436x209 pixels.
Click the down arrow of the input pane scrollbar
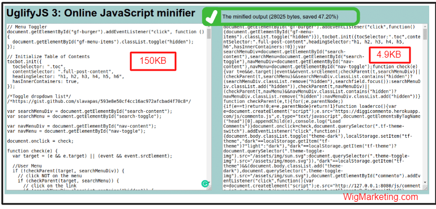coord(209,182)
